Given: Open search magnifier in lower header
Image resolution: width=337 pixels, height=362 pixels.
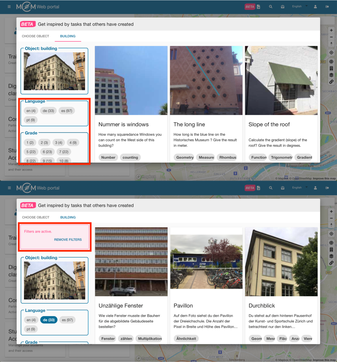Looking at the screenshot, I should coord(271,188).
